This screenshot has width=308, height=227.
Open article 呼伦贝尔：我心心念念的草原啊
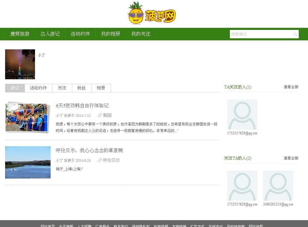[x=89, y=150]
